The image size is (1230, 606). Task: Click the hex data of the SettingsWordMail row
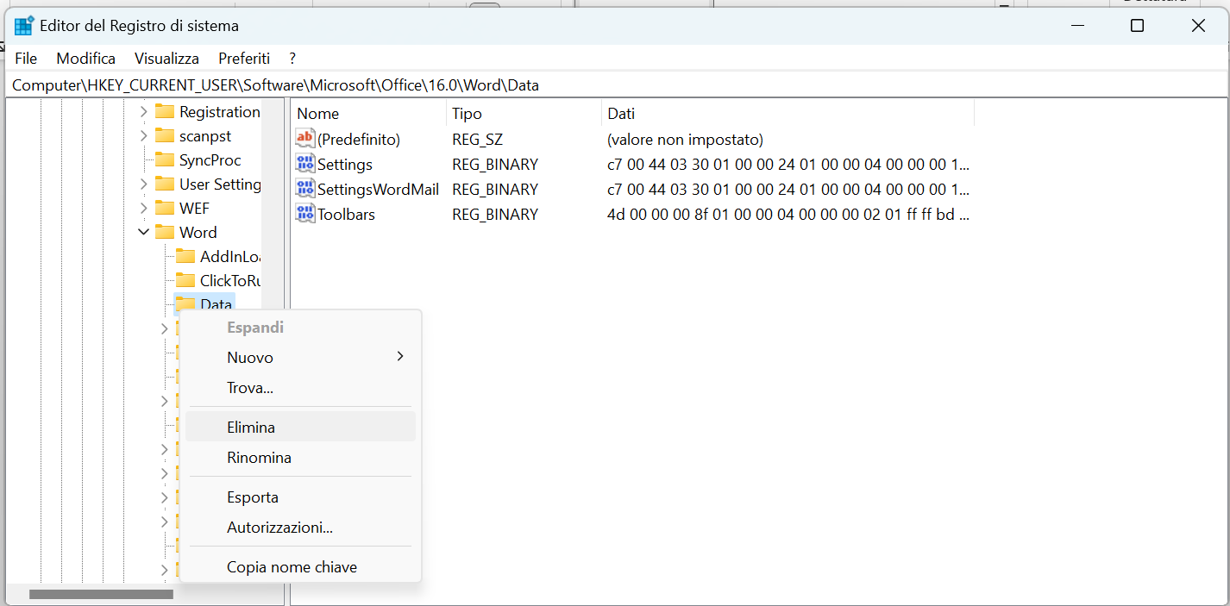[788, 189]
